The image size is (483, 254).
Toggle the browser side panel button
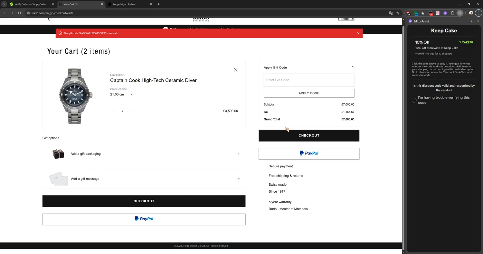click(x=460, y=13)
